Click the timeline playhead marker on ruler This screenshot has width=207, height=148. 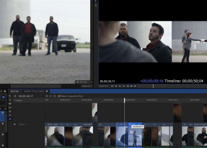coord(125,100)
